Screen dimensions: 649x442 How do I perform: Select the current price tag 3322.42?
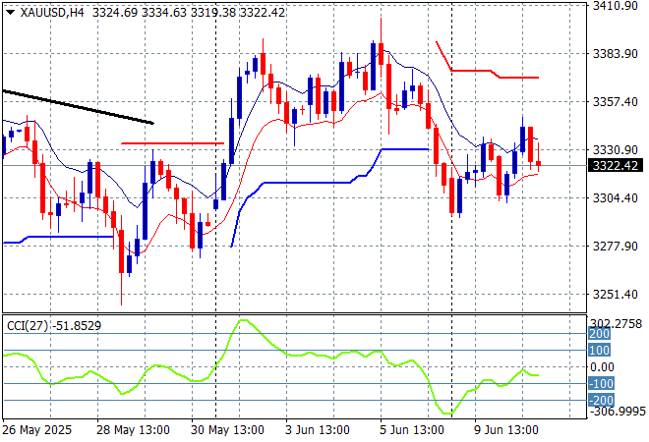[x=616, y=166]
